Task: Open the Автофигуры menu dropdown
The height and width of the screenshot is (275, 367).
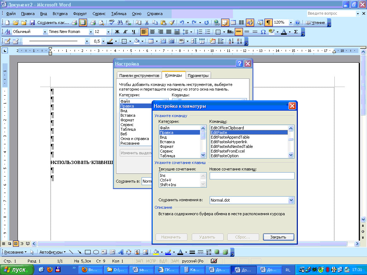Action: pos(52,252)
